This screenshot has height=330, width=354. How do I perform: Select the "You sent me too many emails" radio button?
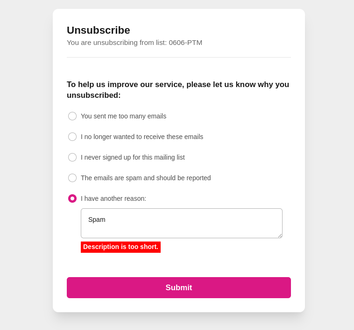pos(72,116)
